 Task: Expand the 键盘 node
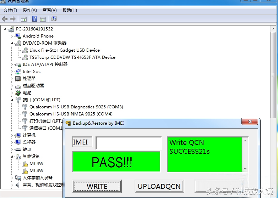tap(12, 149)
